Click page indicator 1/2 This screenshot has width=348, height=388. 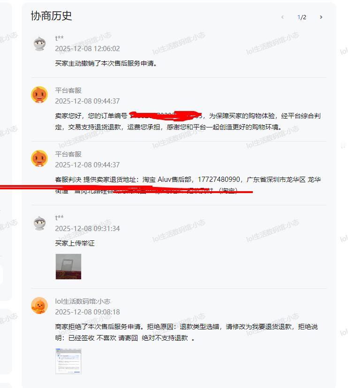click(x=302, y=17)
